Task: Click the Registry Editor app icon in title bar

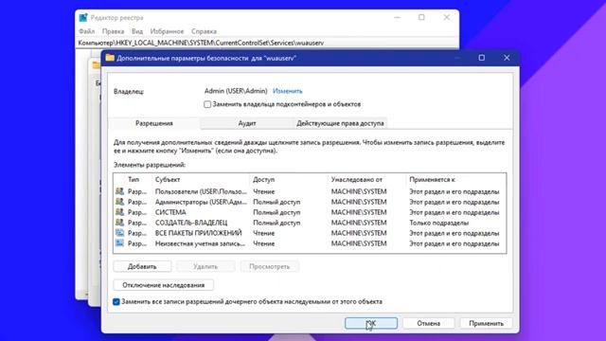Action: click(x=83, y=18)
